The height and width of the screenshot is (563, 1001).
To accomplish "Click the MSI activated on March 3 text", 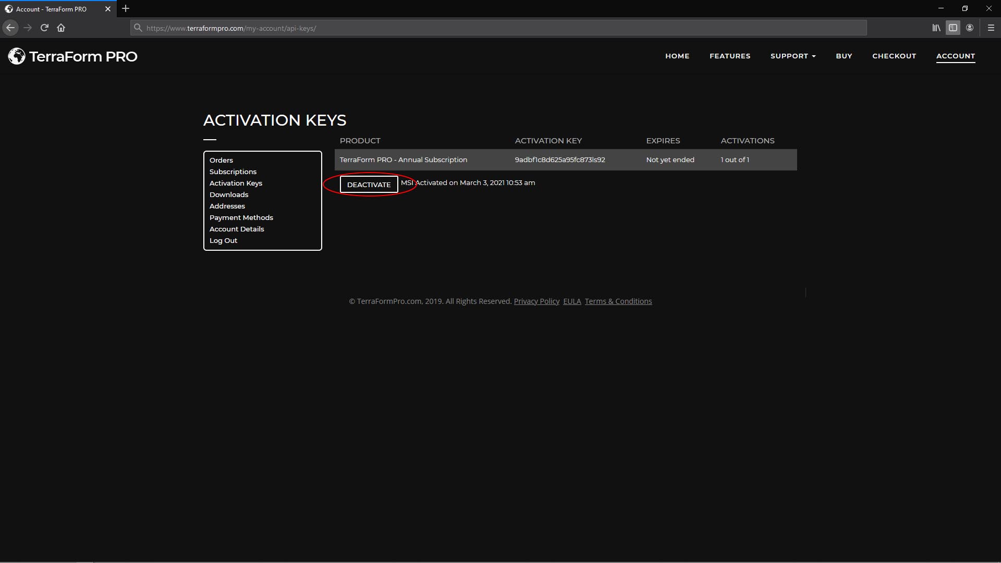I will (468, 182).
